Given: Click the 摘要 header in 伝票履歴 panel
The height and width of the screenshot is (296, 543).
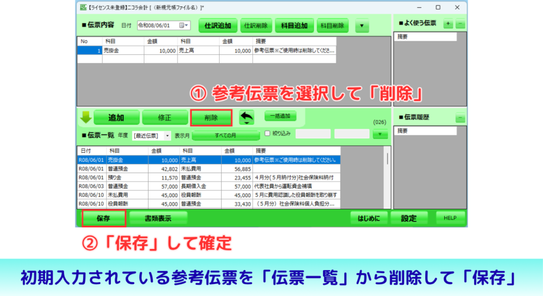Looking at the screenshot, I should coord(426,131).
